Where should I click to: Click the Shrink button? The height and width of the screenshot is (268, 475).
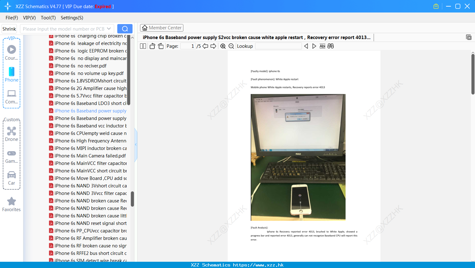click(x=9, y=29)
